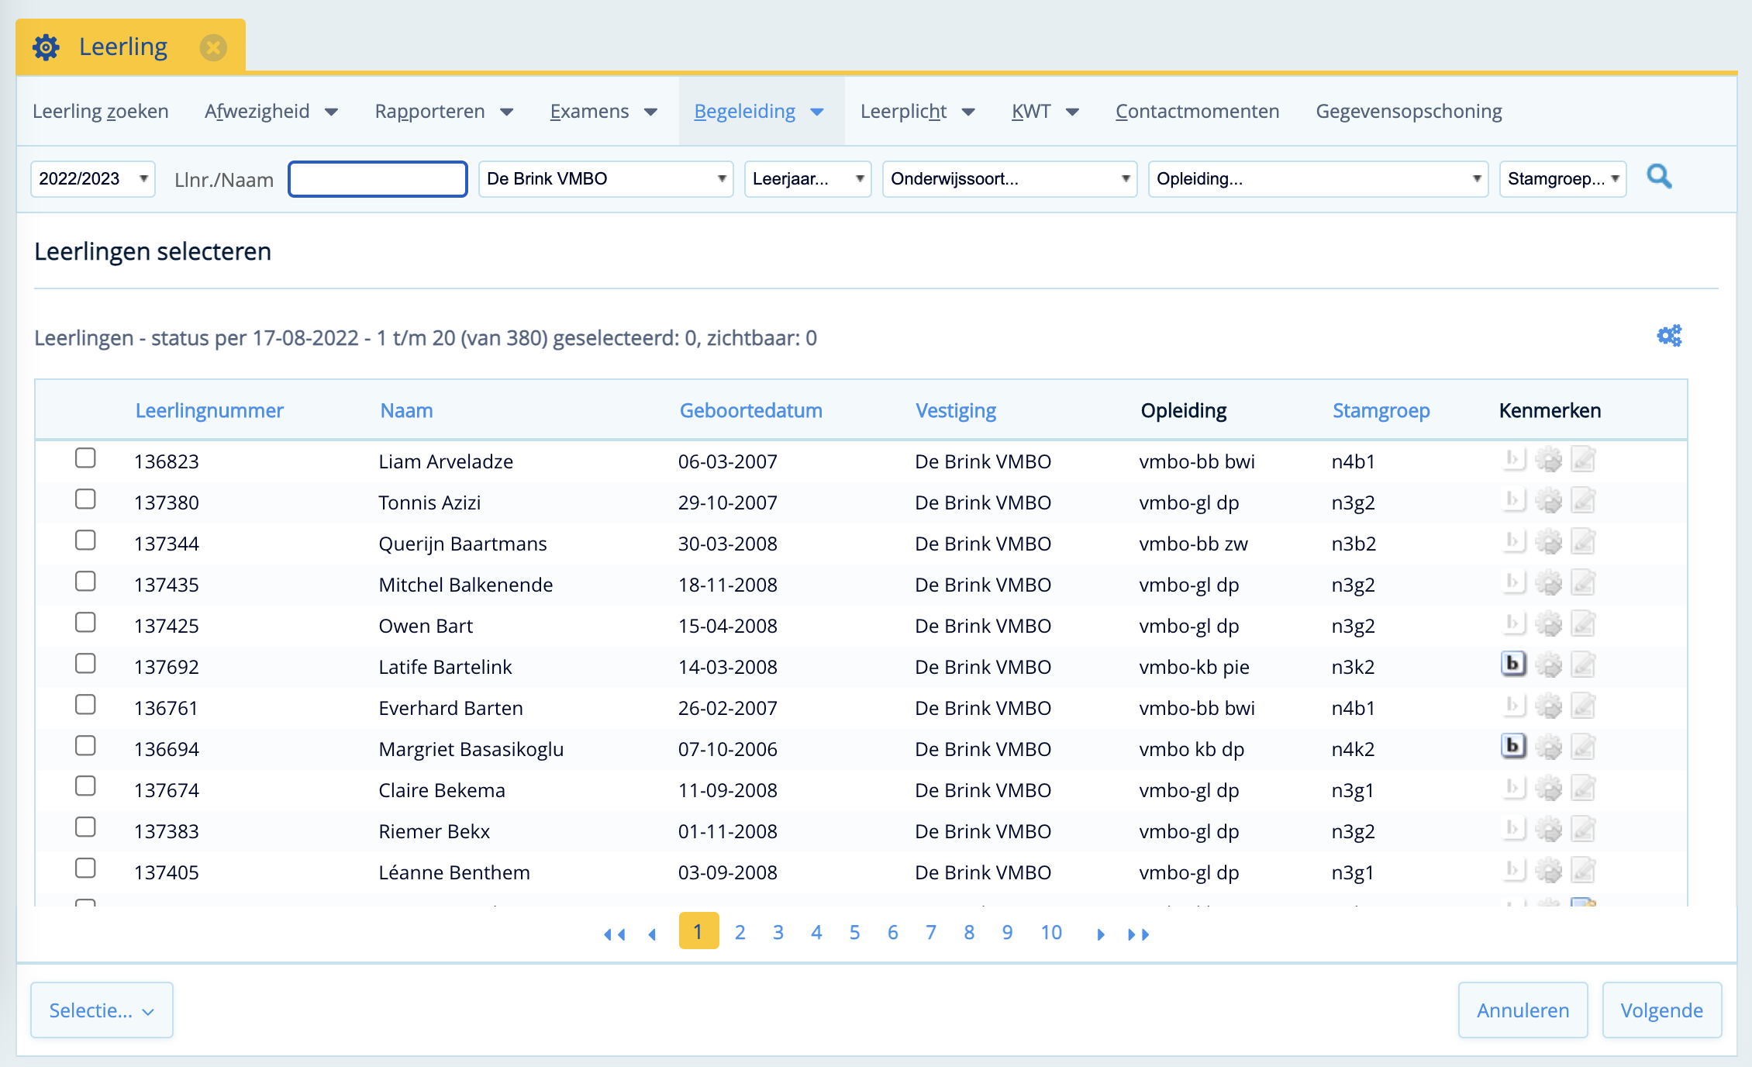Open the Leerplicht menu
The width and height of the screenshot is (1752, 1067).
[x=918, y=112]
